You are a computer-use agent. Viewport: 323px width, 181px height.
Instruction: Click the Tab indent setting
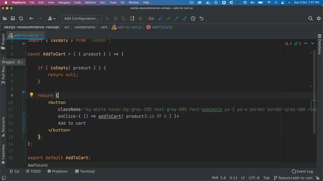coord(266,178)
